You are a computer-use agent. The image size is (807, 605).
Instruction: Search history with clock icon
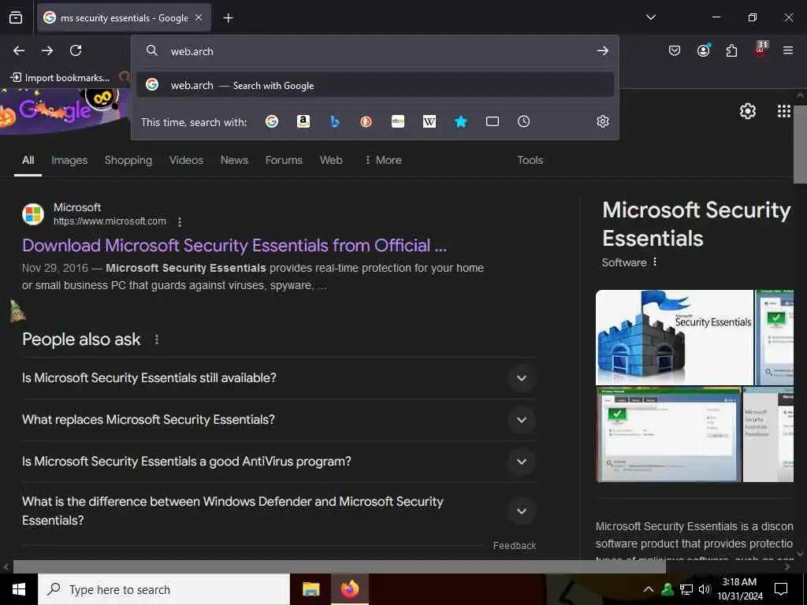pyautogui.click(x=523, y=121)
